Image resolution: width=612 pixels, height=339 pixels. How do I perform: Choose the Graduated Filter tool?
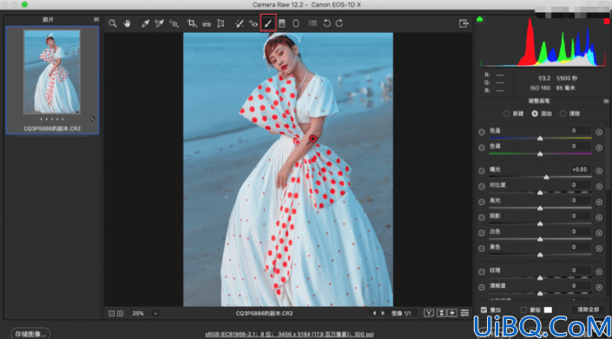[x=282, y=23]
